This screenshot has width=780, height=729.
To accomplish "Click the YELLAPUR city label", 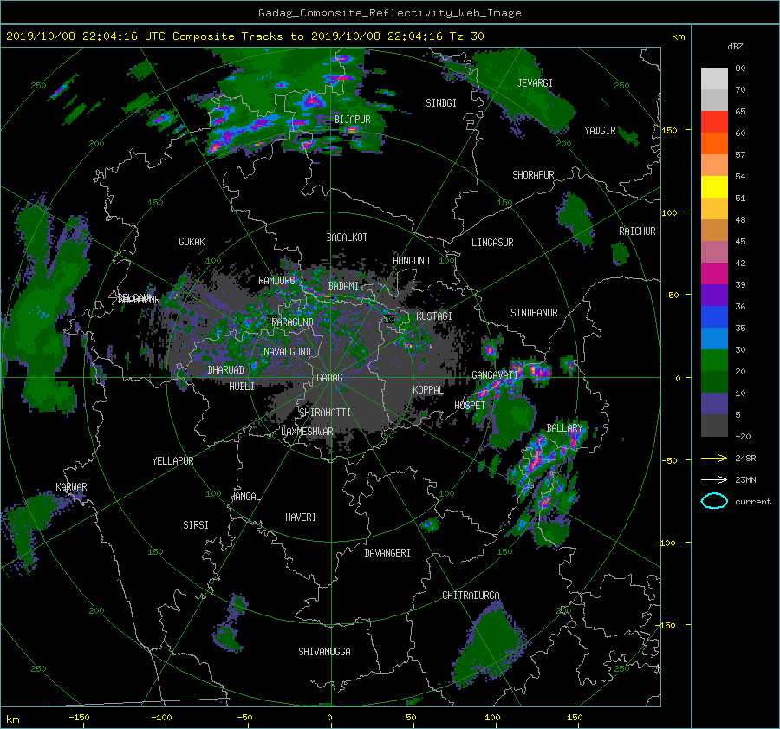I will (172, 461).
